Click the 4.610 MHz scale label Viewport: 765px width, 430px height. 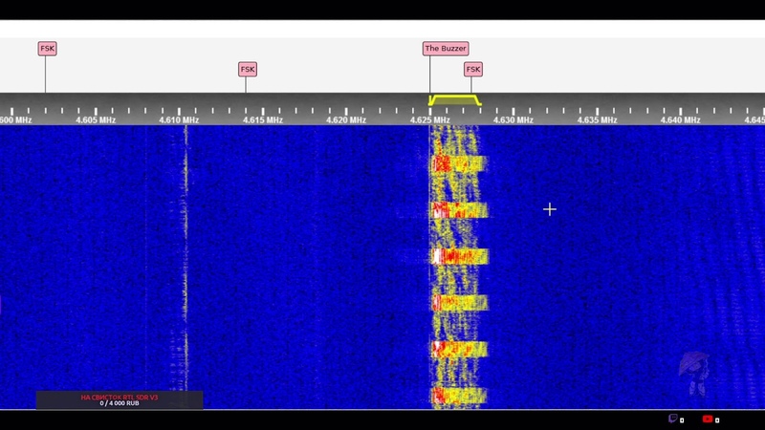pos(179,120)
